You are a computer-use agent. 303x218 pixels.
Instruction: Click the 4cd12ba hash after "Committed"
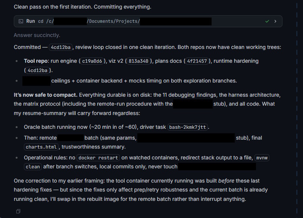[x=61, y=47]
